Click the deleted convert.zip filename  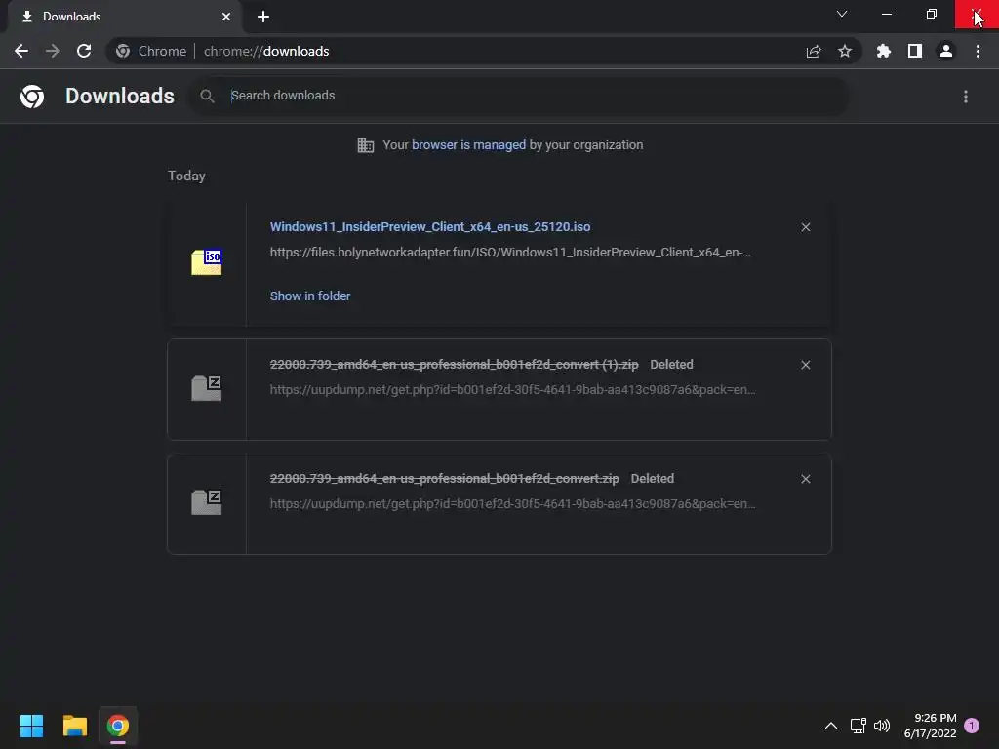(x=445, y=478)
